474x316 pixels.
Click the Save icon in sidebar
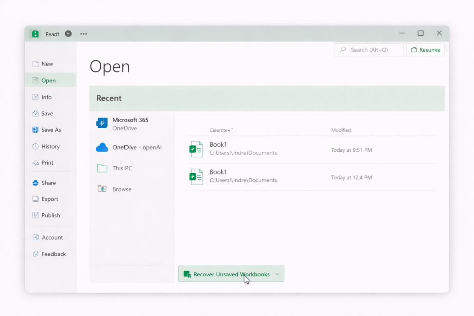click(35, 113)
